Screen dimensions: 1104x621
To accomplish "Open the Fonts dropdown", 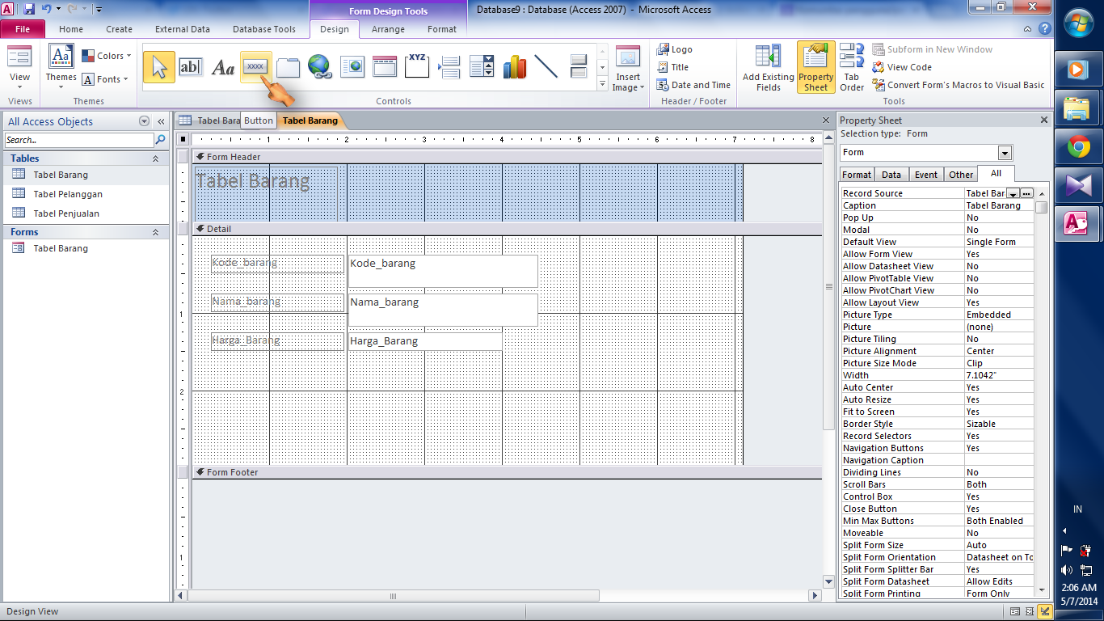I will click(106, 79).
